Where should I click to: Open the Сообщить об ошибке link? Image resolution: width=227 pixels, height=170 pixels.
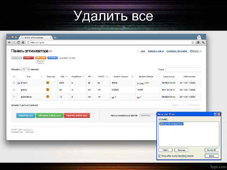[x=177, y=51]
